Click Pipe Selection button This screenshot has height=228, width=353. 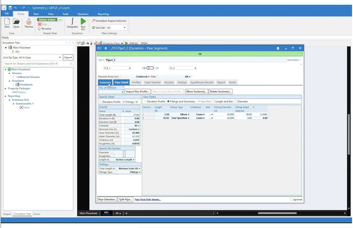107,199
